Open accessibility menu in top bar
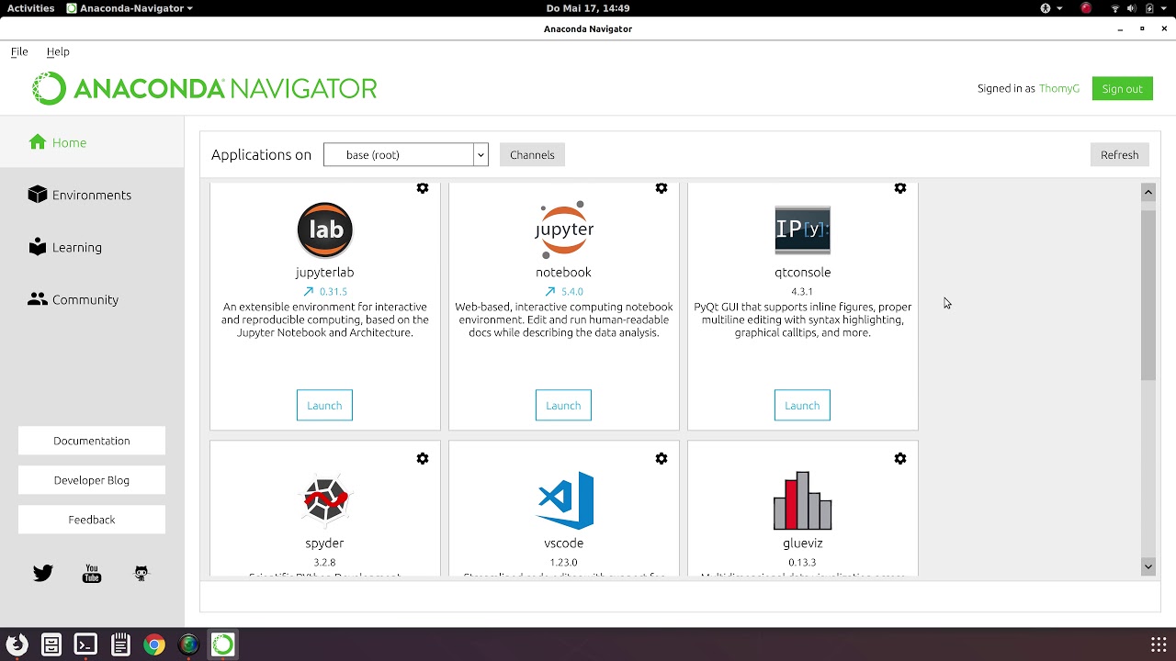The width and height of the screenshot is (1176, 661). point(1051,8)
